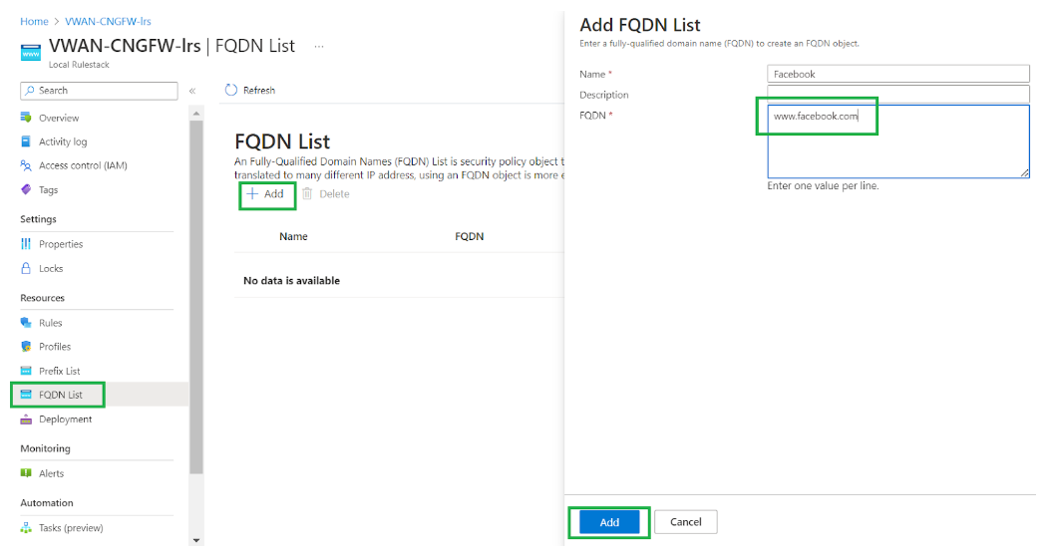
Task: Click the Alerts icon
Action: coord(26,473)
